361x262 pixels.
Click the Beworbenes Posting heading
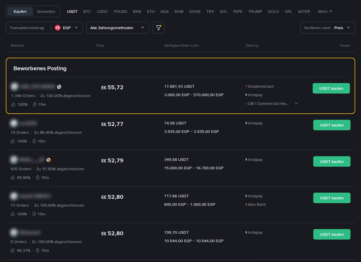pyautogui.click(x=40, y=68)
